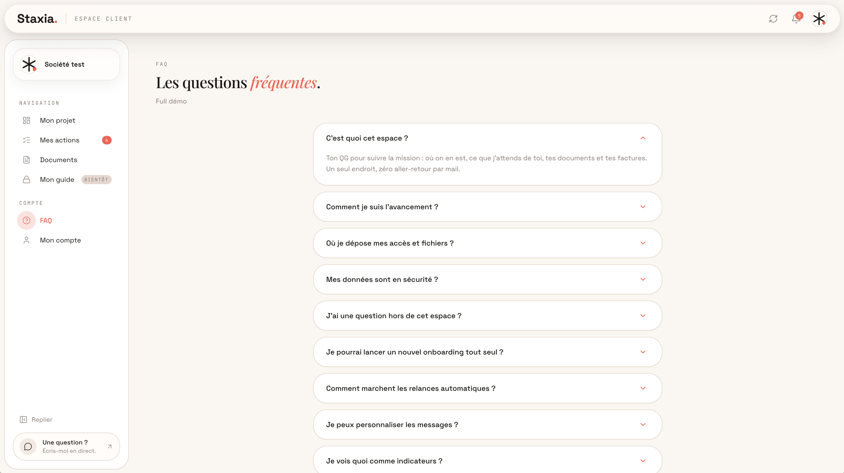Click the Mon compte person icon
The height and width of the screenshot is (473, 844).
[26, 240]
